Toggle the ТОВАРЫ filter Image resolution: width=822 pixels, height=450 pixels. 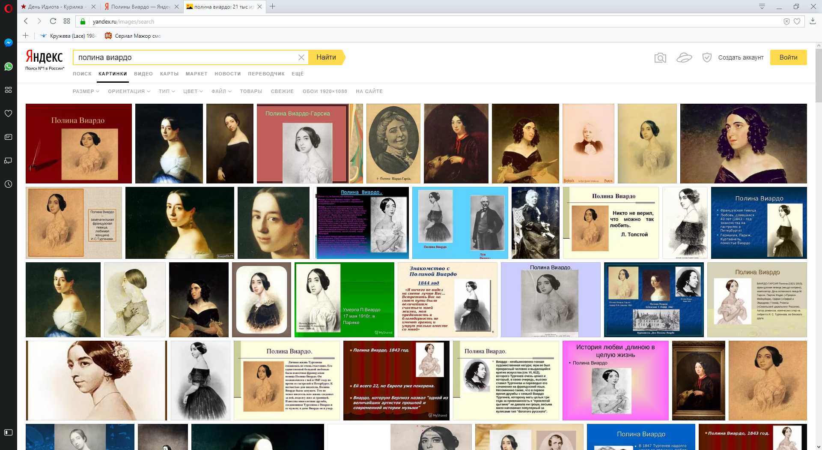pyautogui.click(x=251, y=91)
